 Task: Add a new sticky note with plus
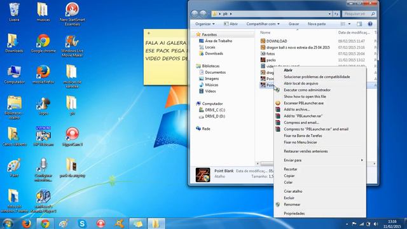coord(149,33)
